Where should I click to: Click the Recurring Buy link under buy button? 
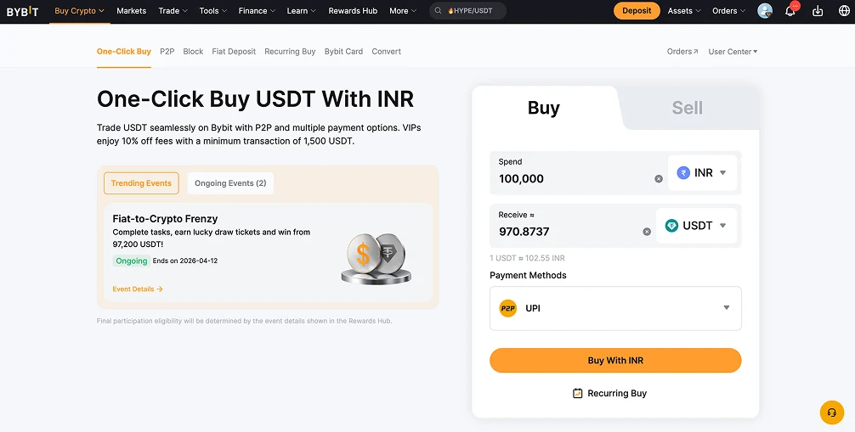click(610, 393)
